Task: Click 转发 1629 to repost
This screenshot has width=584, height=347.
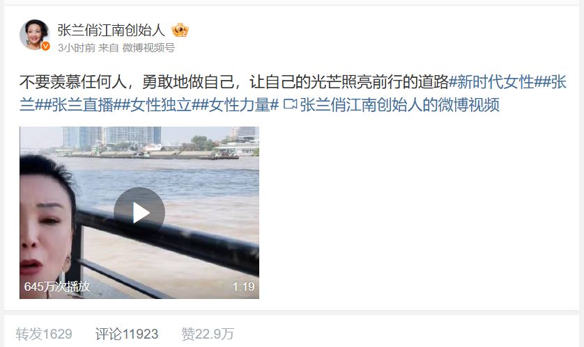Action: point(44,334)
